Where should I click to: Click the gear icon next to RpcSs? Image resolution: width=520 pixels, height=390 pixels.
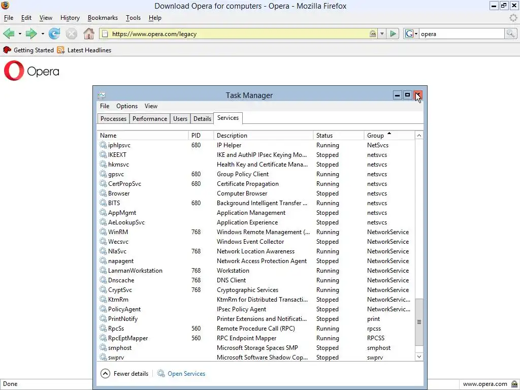pos(103,329)
